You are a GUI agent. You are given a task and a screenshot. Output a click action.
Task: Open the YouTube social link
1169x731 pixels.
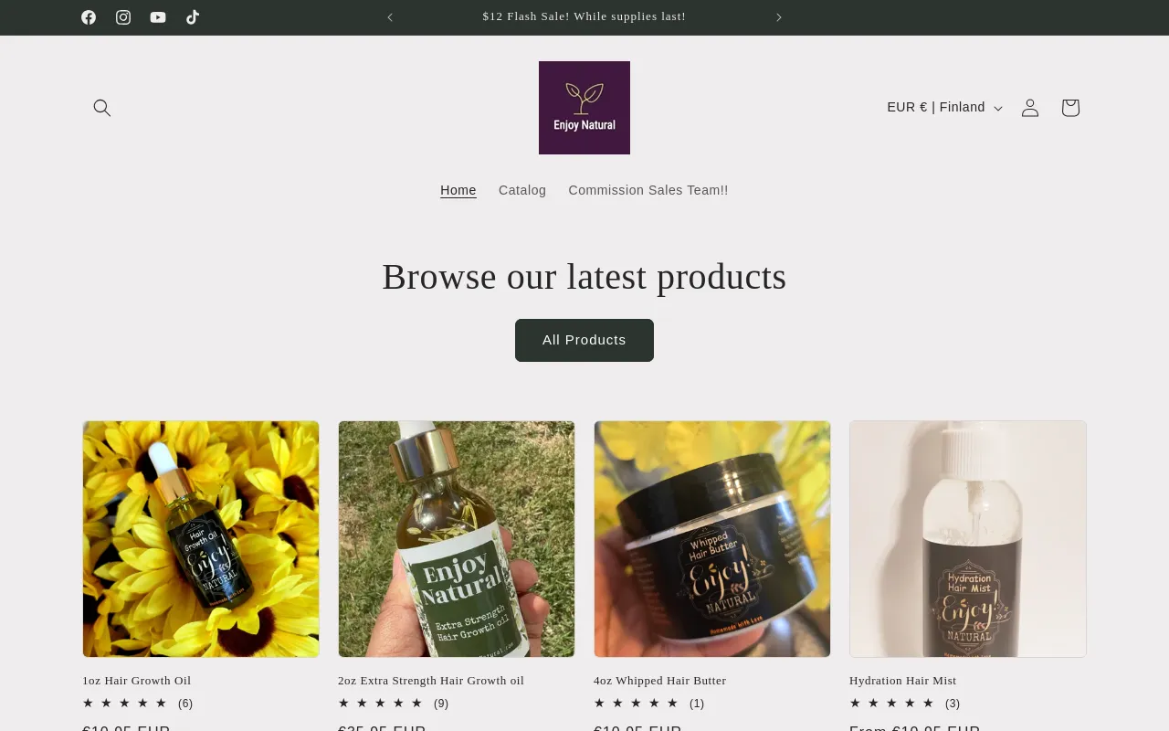tap(158, 17)
